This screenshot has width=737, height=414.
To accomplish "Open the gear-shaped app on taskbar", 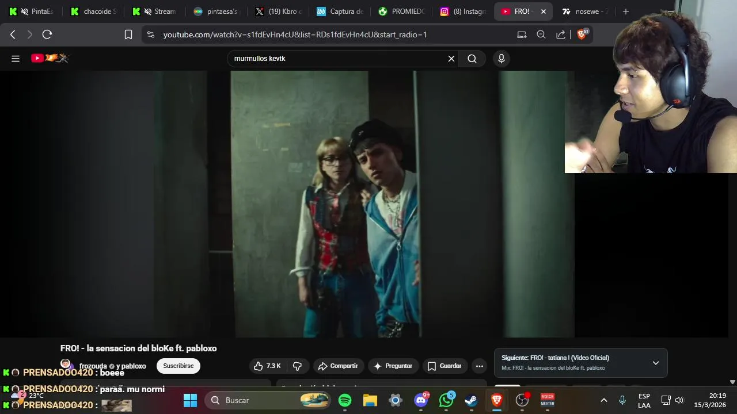I will pos(396,400).
